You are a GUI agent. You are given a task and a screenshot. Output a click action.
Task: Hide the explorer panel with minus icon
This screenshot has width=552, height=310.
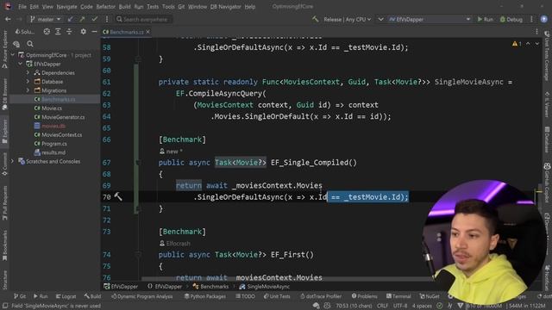[x=94, y=32]
